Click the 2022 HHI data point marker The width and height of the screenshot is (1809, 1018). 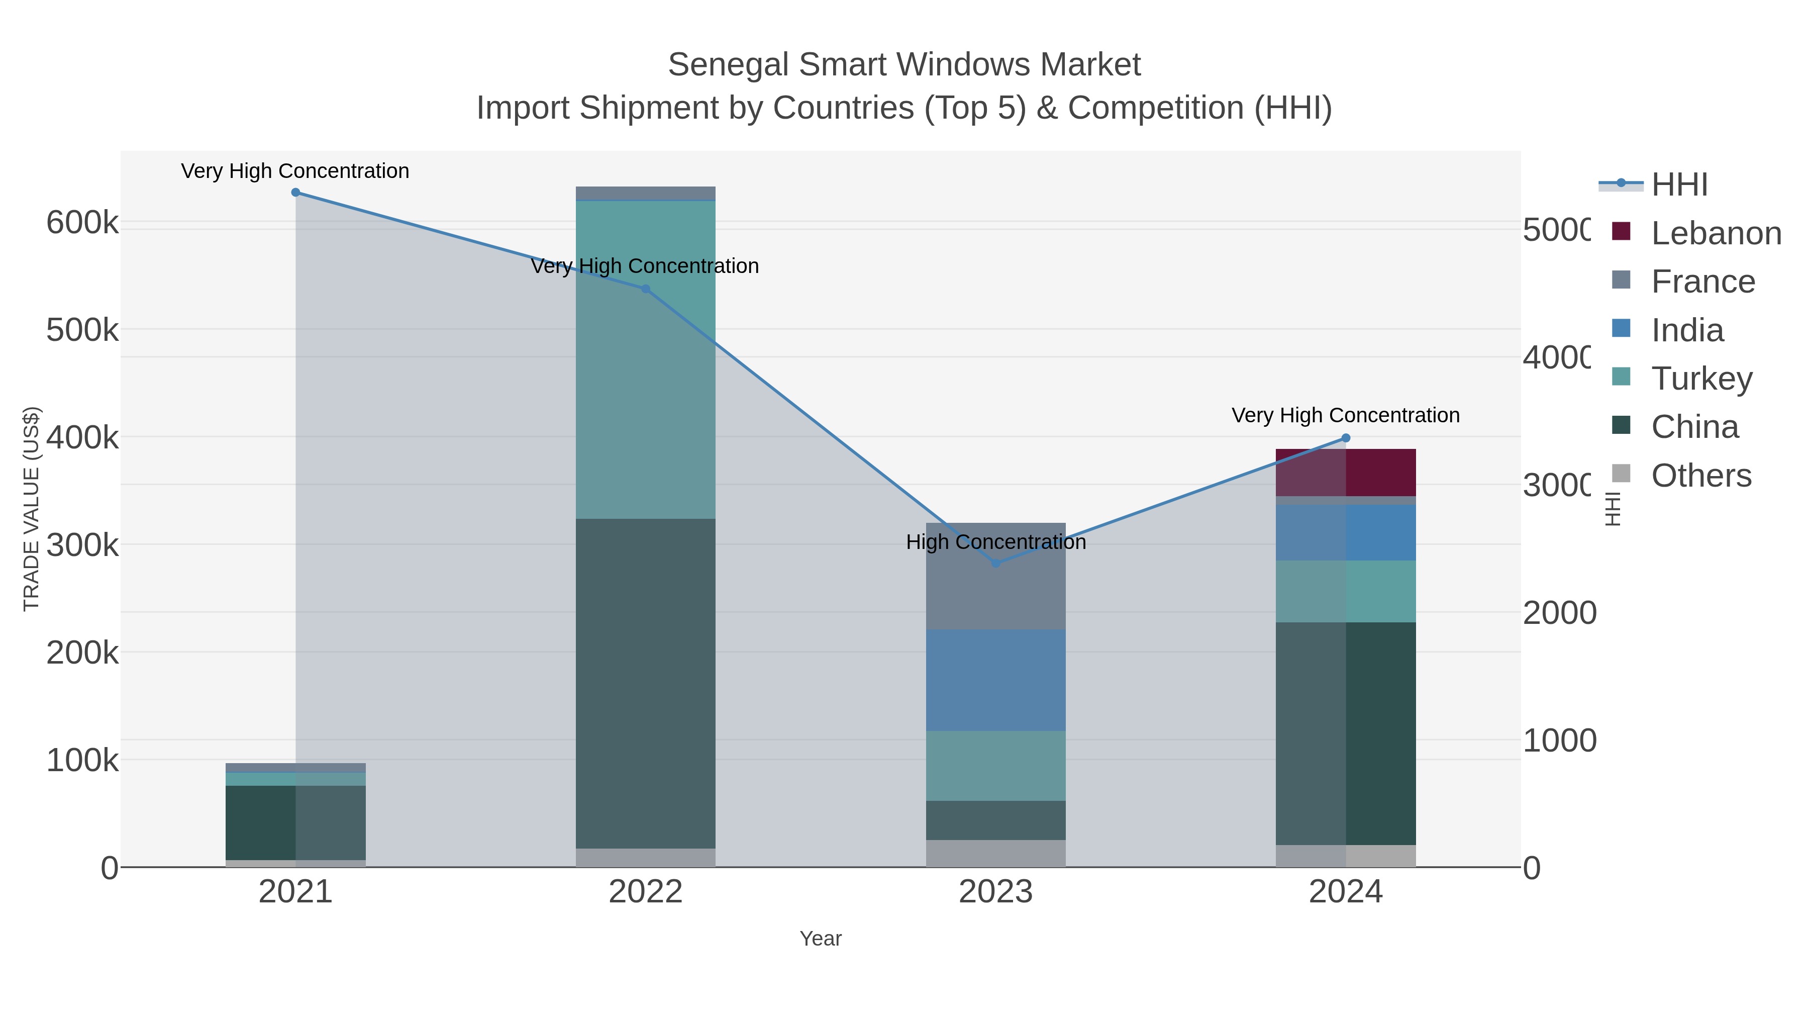point(646,289)
